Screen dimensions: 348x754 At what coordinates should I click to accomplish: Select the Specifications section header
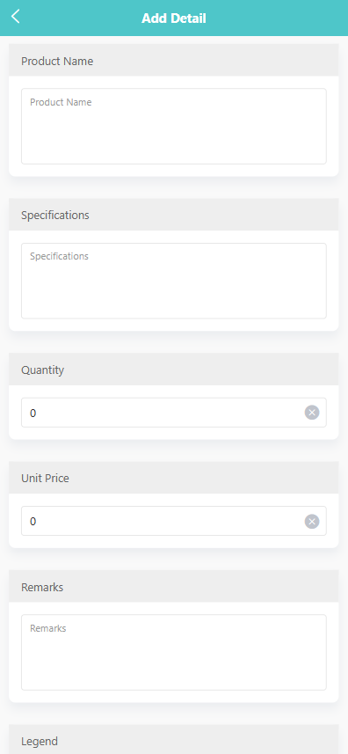coord(174,215)
